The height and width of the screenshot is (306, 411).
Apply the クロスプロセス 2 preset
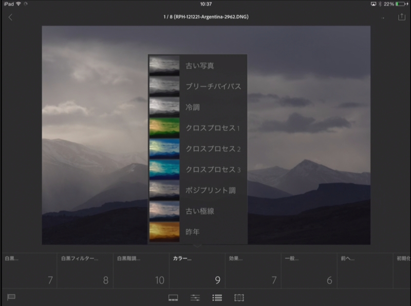pos(198,149)
